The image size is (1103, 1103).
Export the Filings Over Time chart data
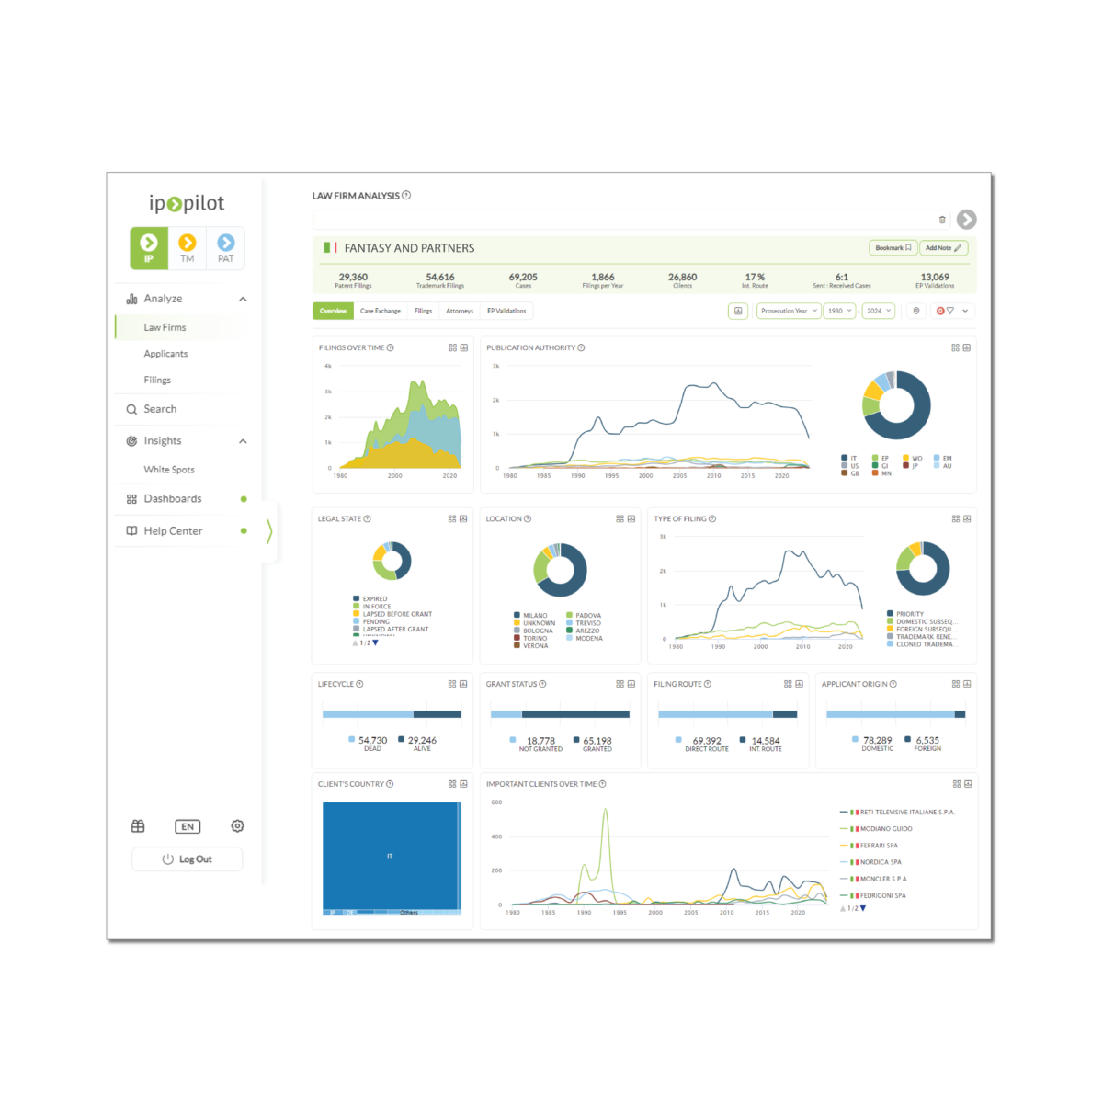pos(463,347)
